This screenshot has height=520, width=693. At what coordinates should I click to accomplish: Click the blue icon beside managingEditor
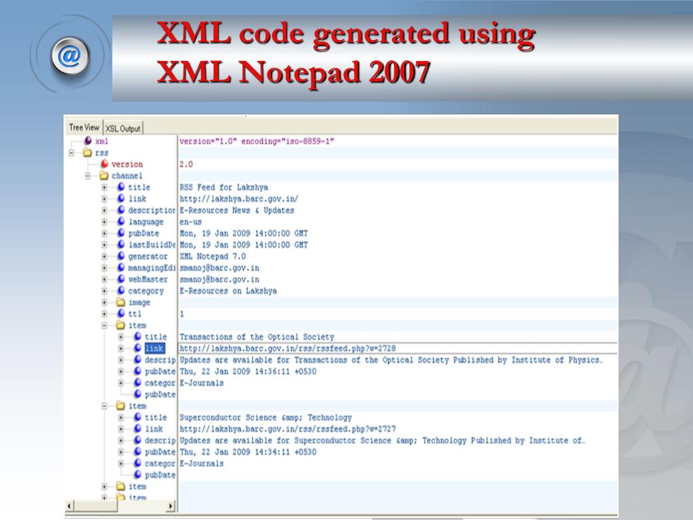point(121,267)
